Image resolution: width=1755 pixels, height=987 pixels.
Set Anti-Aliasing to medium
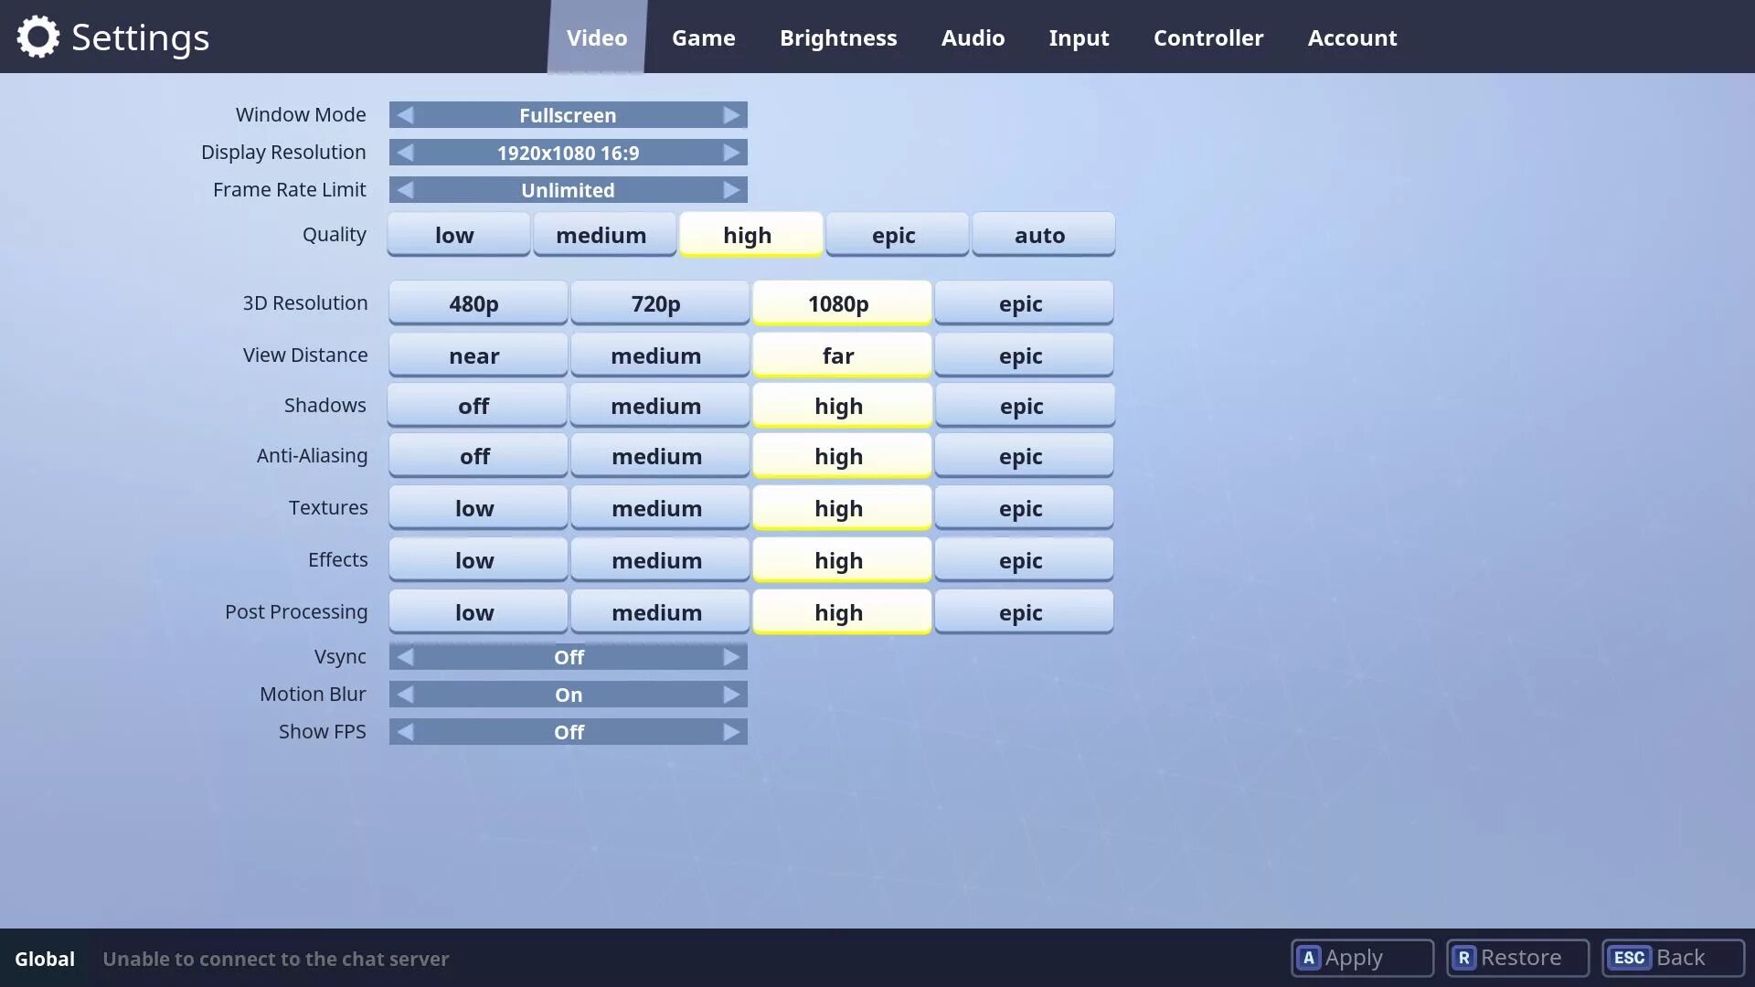[x=657, y=455]
